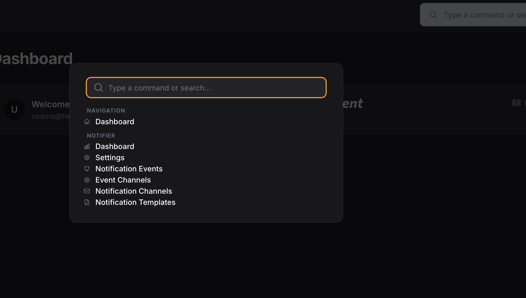Click the gear icon next to Settings
Viewport: 526px width, 298px height.
tap(87, 157)
